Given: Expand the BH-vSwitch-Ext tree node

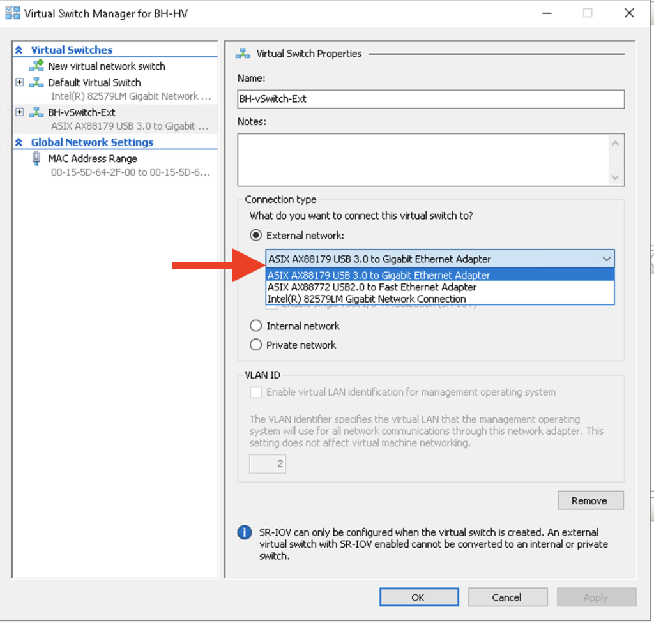Looking at the screenshot, I should pos(19,112).
